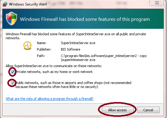Click the Private networks label text

(x=54, y=72)
